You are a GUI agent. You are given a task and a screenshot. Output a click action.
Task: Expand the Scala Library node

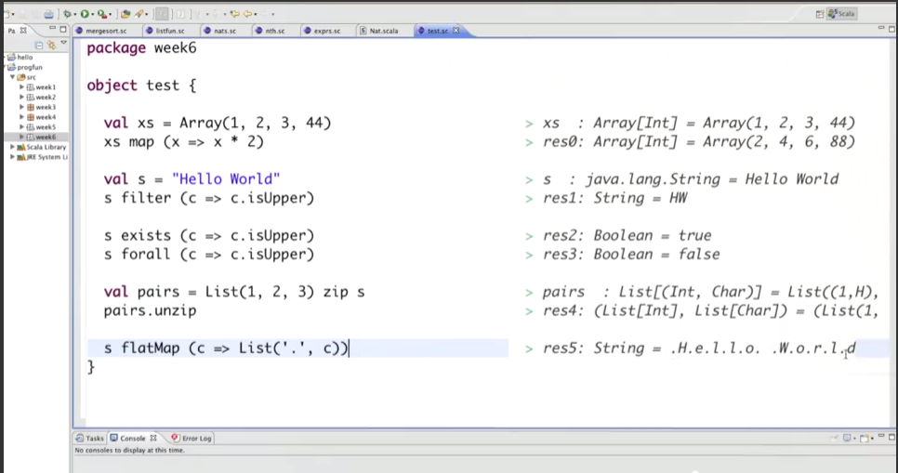(12, 147)
